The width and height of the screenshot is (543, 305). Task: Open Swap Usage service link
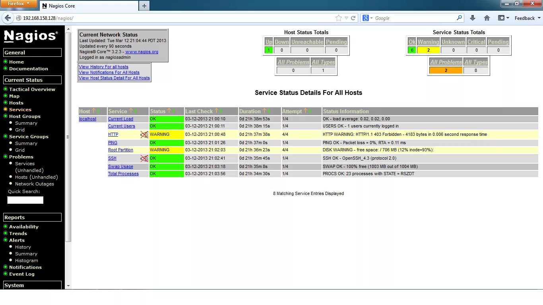point(120,166)
